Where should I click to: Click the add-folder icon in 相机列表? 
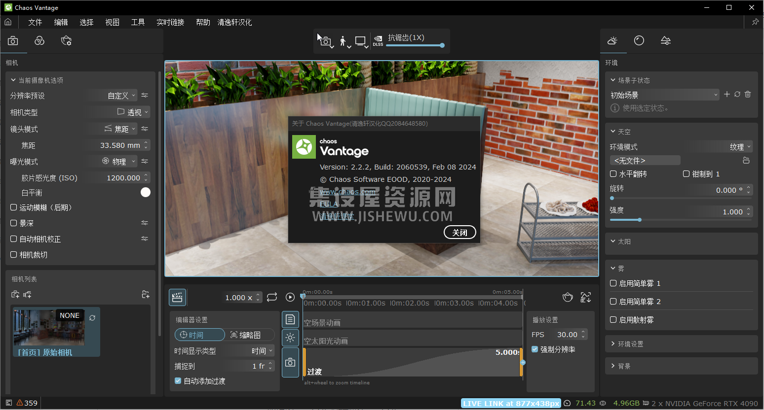[146, 295]
